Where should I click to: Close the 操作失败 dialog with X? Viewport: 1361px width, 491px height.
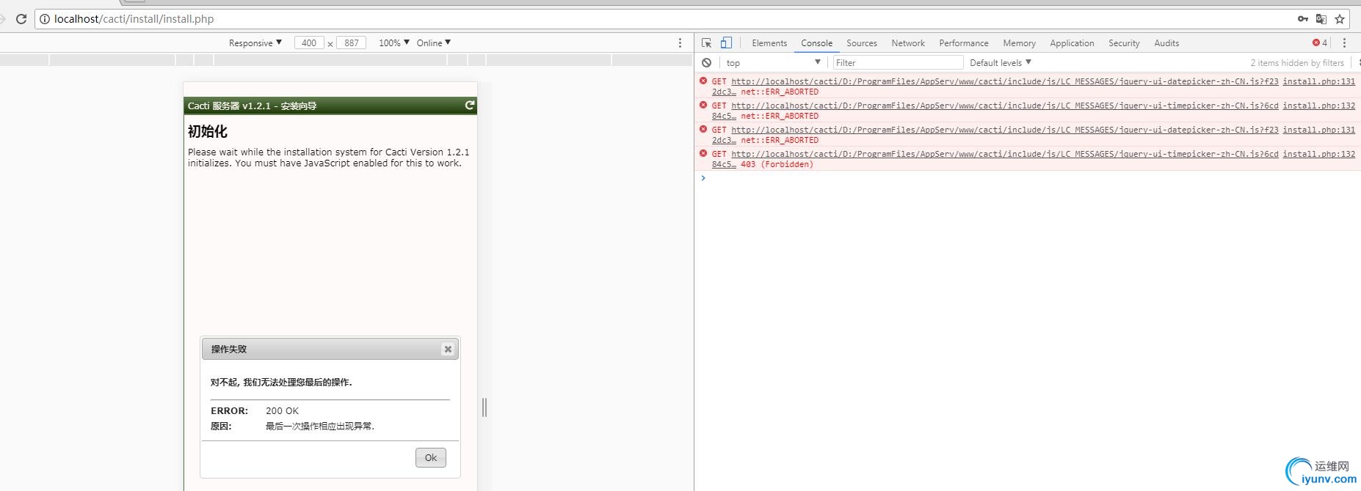(448, 350)
